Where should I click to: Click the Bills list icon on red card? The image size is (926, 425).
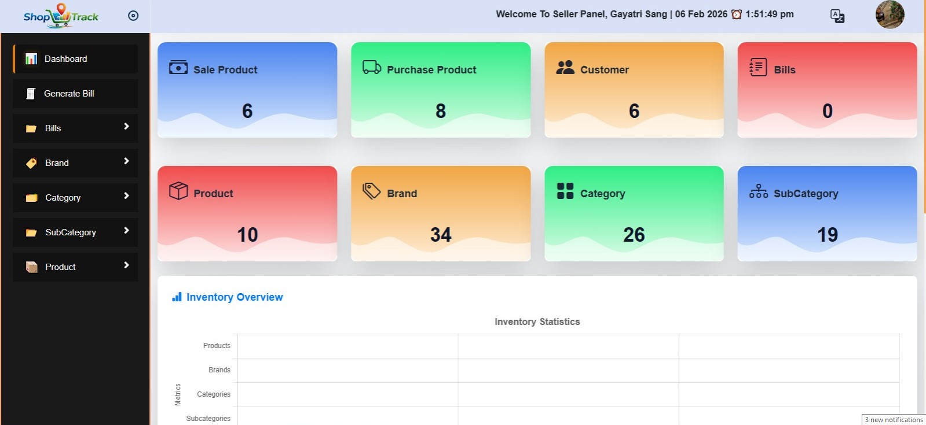[758, 67]
